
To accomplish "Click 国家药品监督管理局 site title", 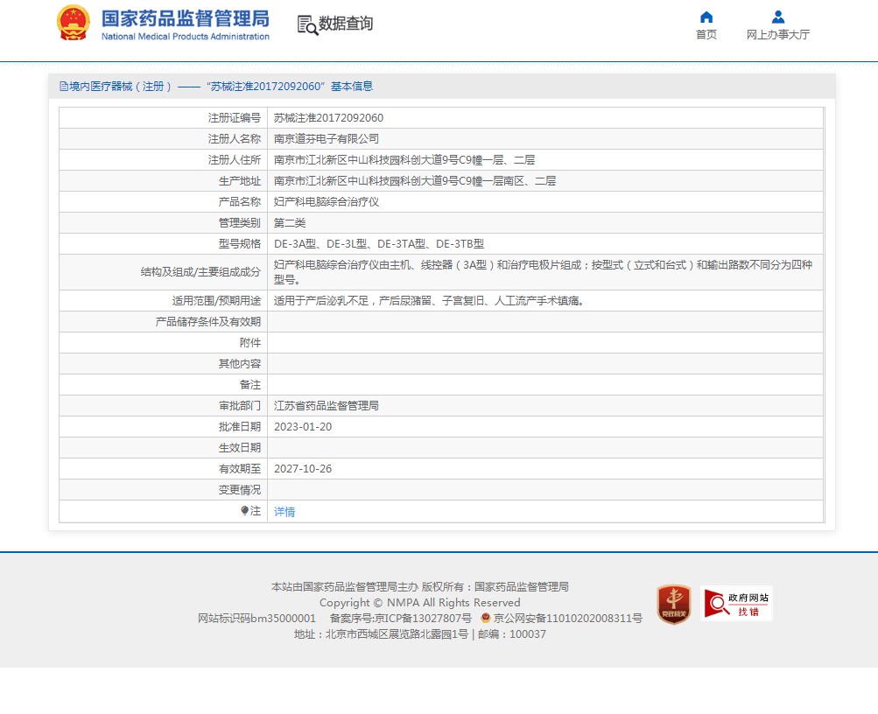I will [186, 18].
